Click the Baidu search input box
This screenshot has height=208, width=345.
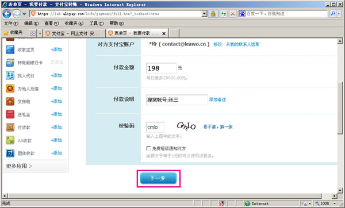286,14
